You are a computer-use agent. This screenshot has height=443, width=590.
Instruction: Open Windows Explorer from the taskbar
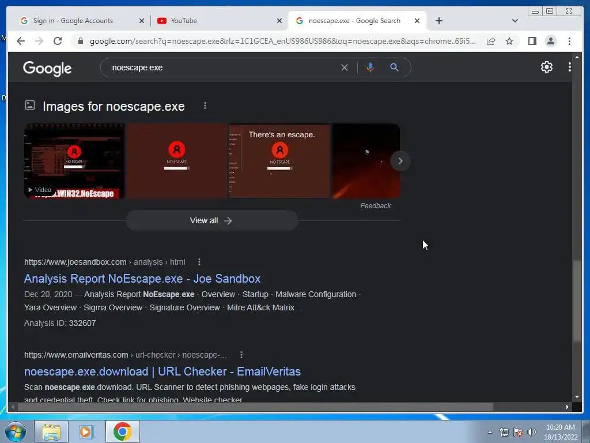click(x=51, y=431)
